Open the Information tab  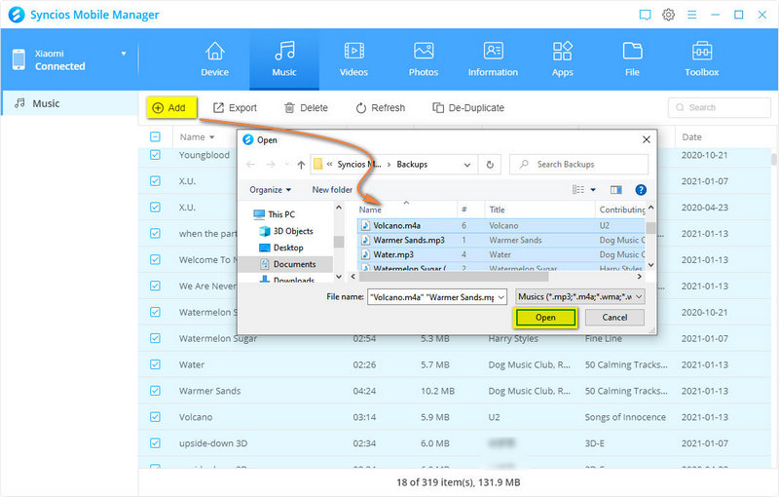click(493, 59)
